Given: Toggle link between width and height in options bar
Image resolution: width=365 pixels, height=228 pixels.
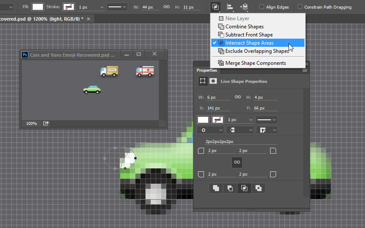Looking at the screenshot, I should click(167, 7).
